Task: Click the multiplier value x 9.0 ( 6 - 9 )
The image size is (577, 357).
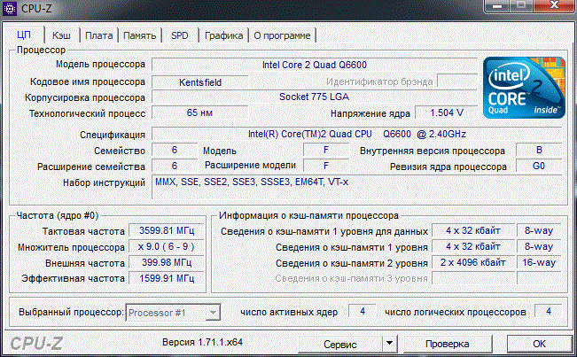Action: point(167,246)
